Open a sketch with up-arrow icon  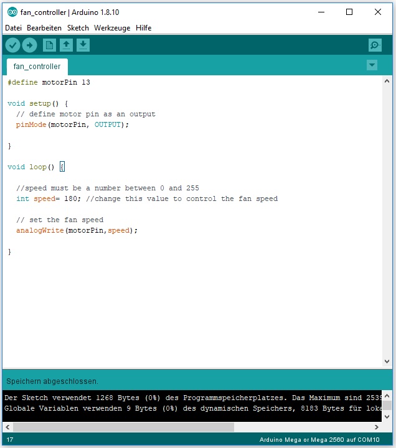coord(67,45)
